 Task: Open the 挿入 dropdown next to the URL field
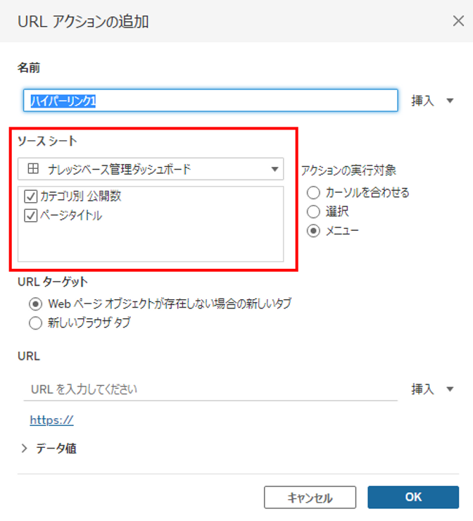click(x=432, y=389)
